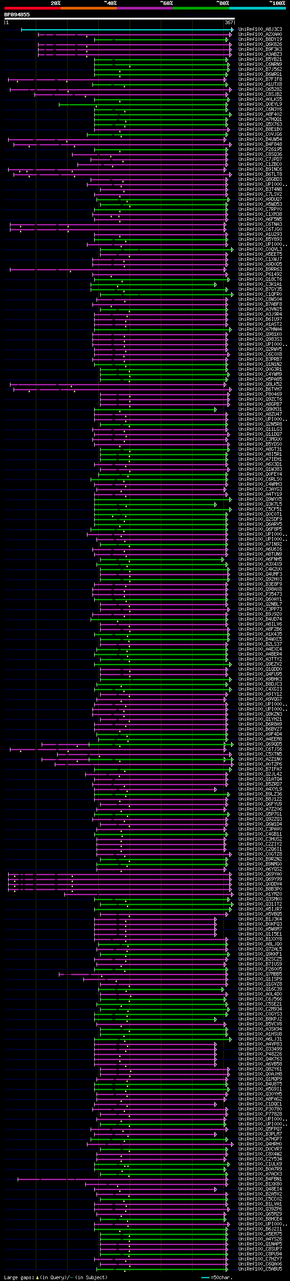The height and width of the screenshot is (1281, 290).
Task: Open label UniRef100_C0QVL3
Action: (260, 249)
